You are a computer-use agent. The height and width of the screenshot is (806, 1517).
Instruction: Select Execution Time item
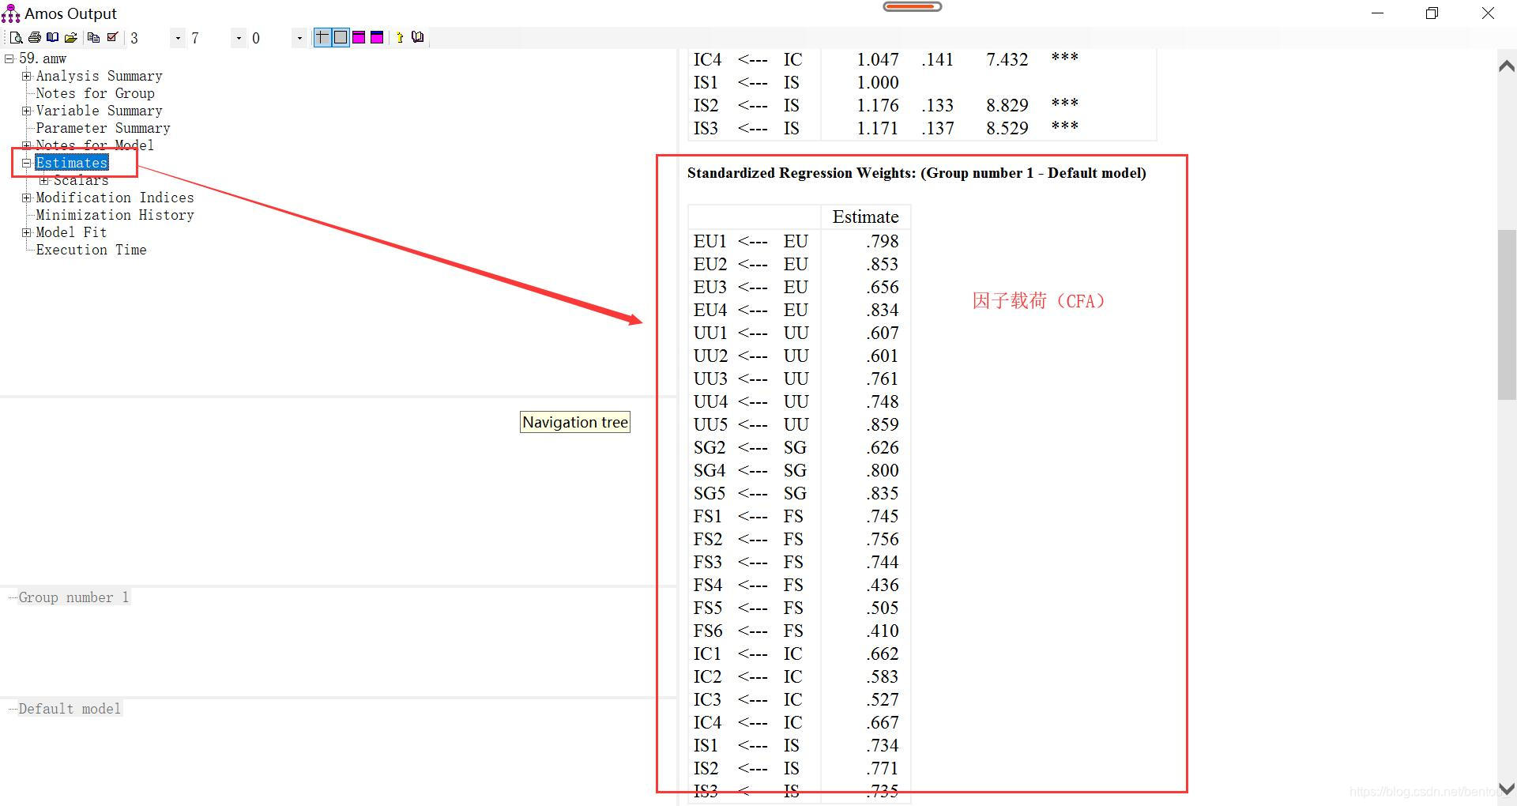[x=91, y=250]
